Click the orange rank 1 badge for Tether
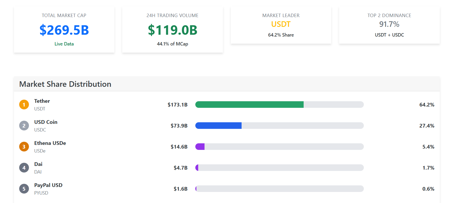The width and height of the screenshot is (449, 203). pos(24,105)
